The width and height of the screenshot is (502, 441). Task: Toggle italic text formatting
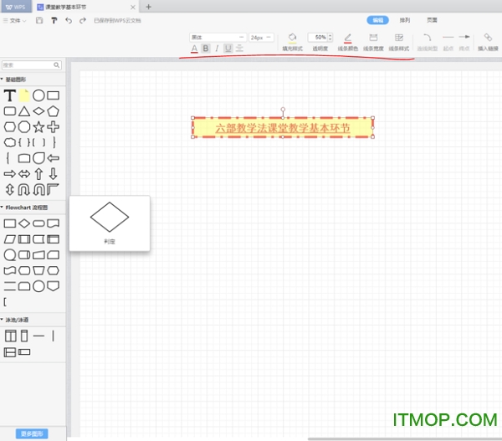(x=217, y=49)
